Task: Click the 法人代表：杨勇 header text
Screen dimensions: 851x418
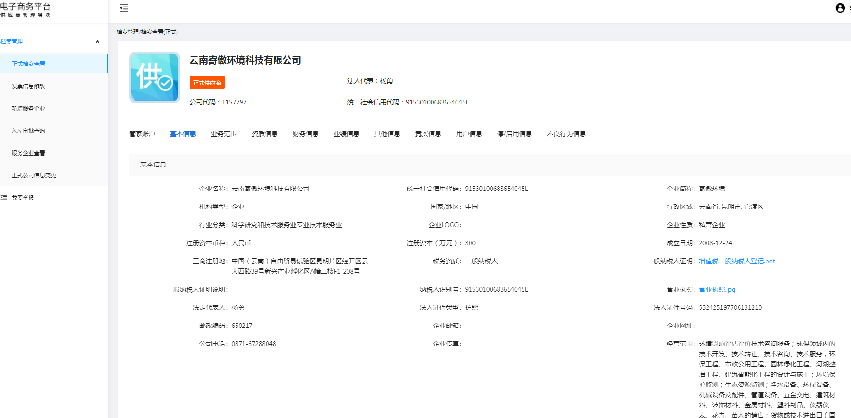Action: [370, 81]
